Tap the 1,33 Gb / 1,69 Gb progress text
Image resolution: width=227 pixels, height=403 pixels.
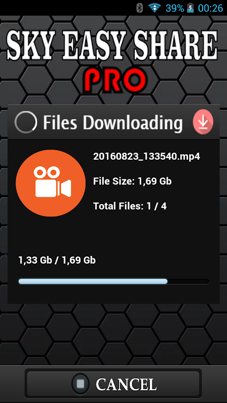(x=57, y=260)
